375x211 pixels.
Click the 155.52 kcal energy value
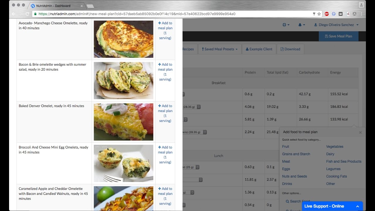click(339, 94)
